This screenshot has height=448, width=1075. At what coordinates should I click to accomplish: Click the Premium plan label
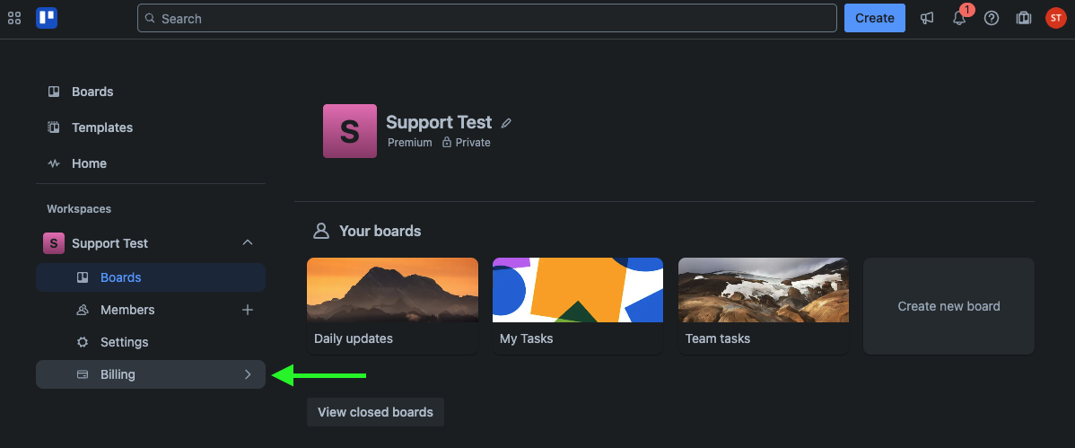coord(410,143)
